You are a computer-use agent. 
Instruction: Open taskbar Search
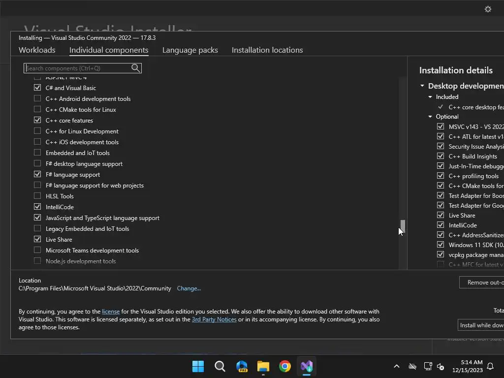pyautogui.click(x=220, y=366)
